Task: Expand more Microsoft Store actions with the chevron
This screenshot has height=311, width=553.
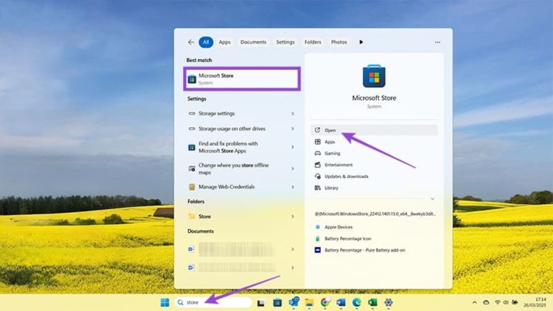Action: [432, 199]
